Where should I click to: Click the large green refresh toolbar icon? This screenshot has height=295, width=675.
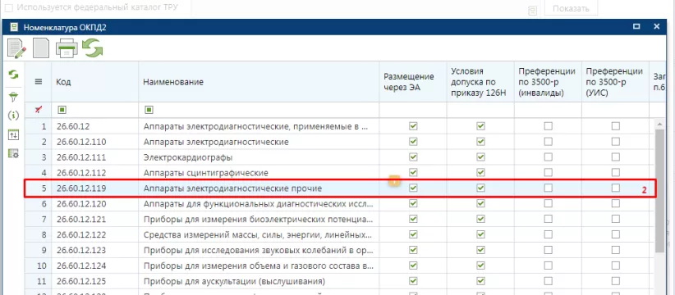[x=93, y=48]
